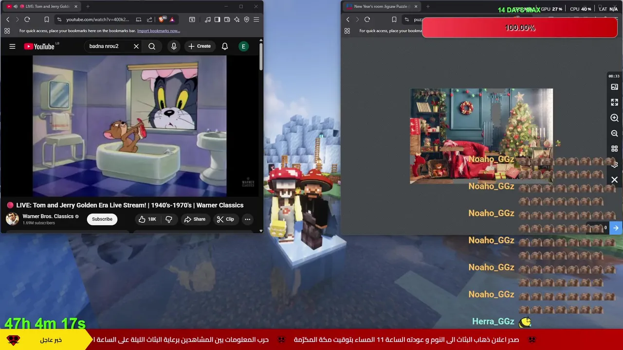Viewport: 623px width, 350px height.
Task: Click the blue next arrow button
Action: (x=616, y=228)
